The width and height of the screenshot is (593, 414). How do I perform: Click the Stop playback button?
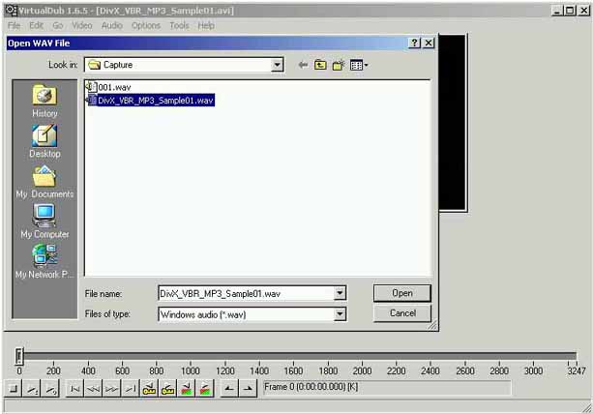(14, 389)
